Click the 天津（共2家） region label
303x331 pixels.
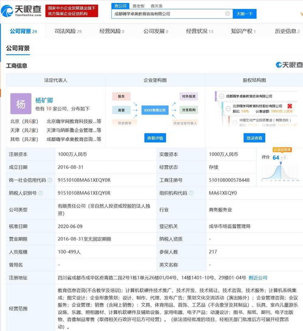tap(24, 130)
